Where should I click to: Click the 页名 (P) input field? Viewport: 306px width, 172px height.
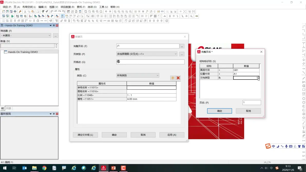(x=252, y=103)
